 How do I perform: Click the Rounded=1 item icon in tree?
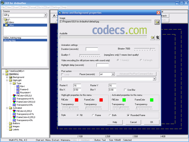(18, 93)
